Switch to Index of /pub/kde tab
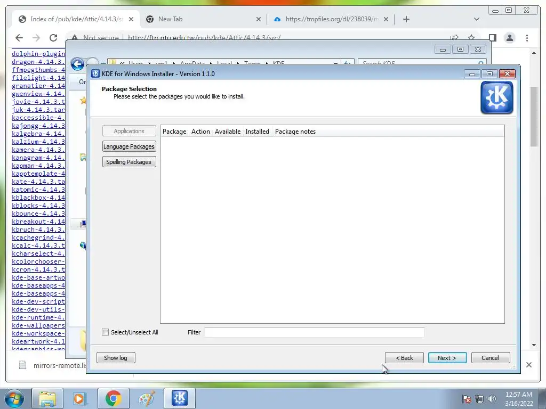This screenshot has width=546, height=409. pos(76,19)
